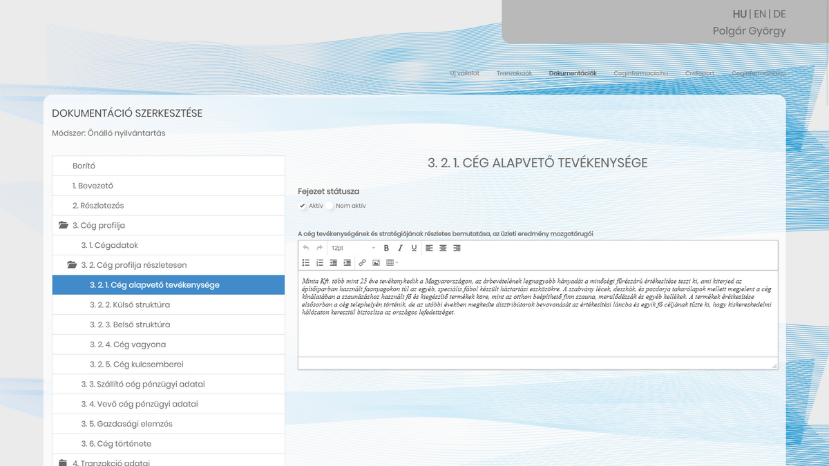
Task: Center-align the text in the editor
Action: coord(443,248)
